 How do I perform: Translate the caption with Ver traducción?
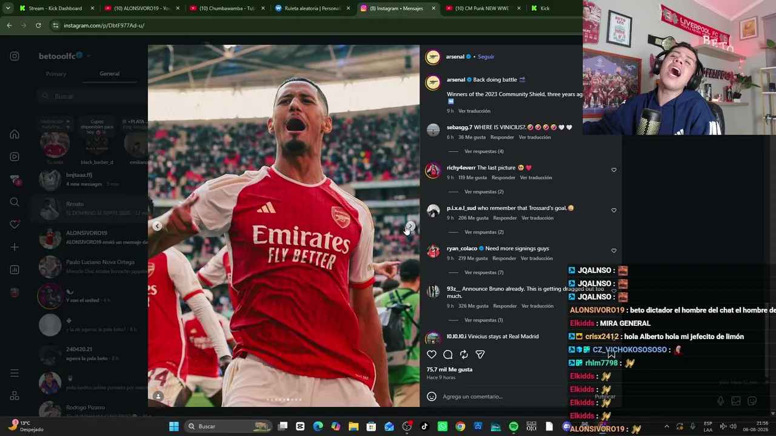pos(474,111)
